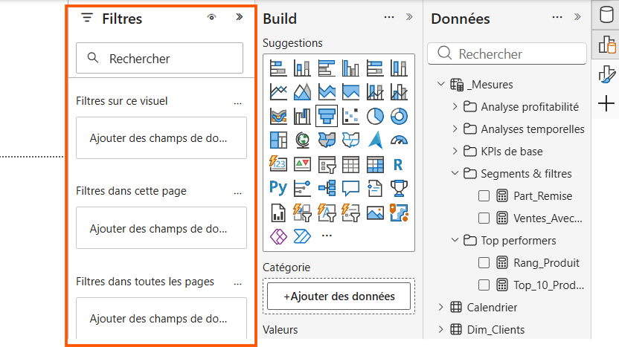Get more visuals via ellipsis in gallery

(x=327, y=236)
